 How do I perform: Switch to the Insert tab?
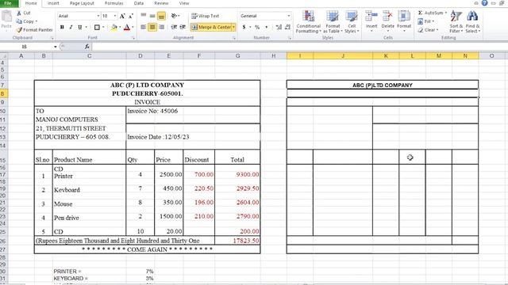point(53,3)
